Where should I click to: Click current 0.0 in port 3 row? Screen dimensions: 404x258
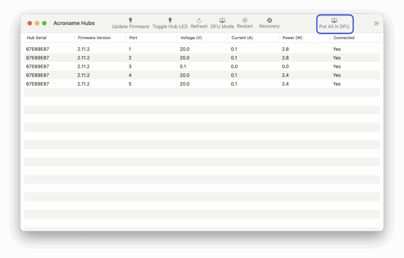pos(234,66)
